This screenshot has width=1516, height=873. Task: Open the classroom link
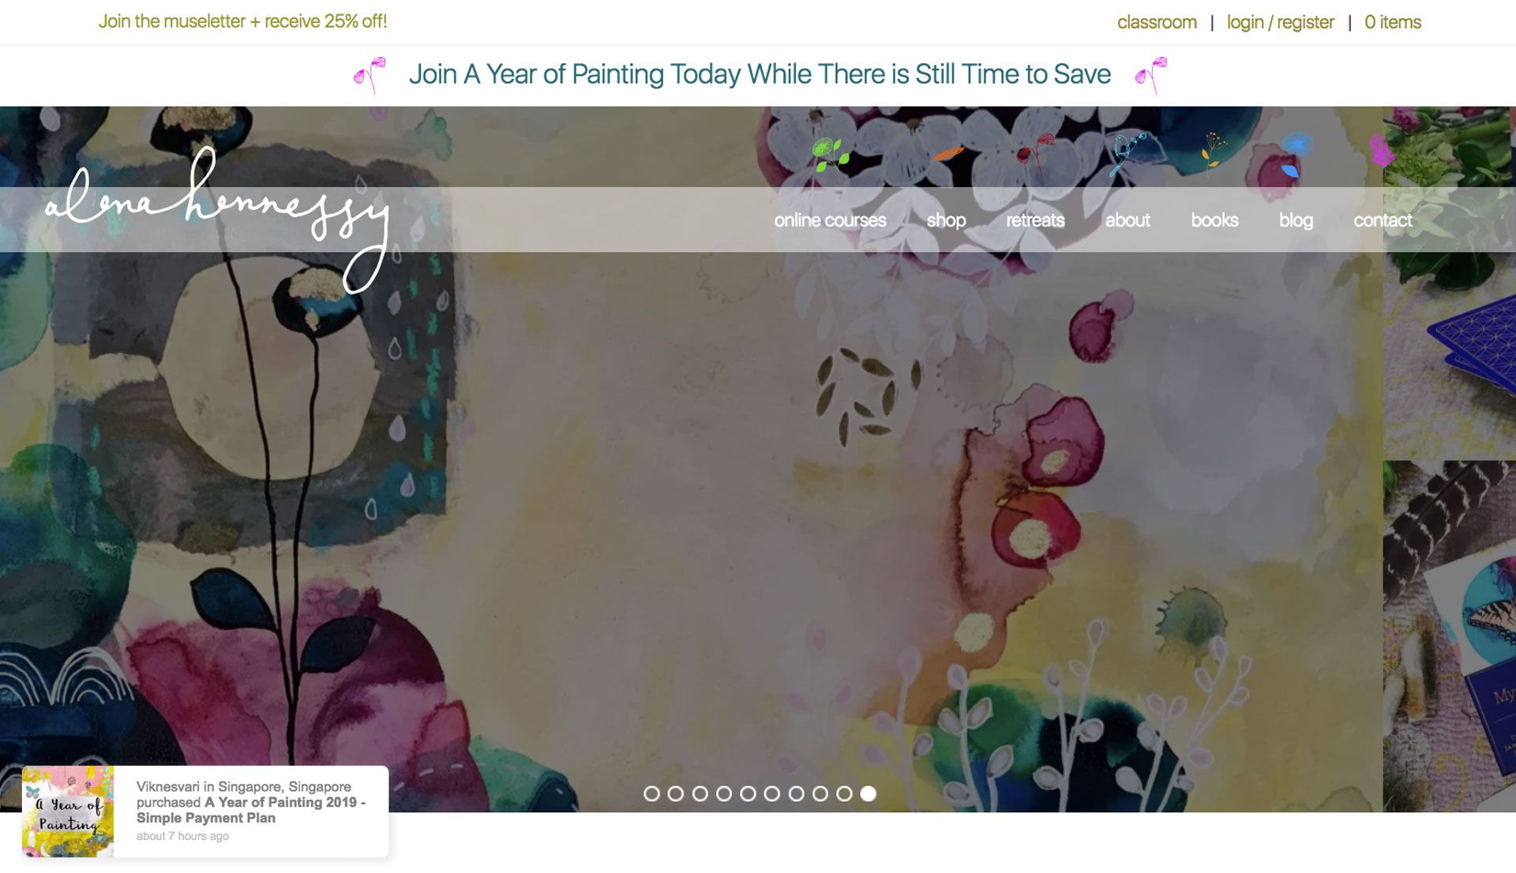[1157, 22]
